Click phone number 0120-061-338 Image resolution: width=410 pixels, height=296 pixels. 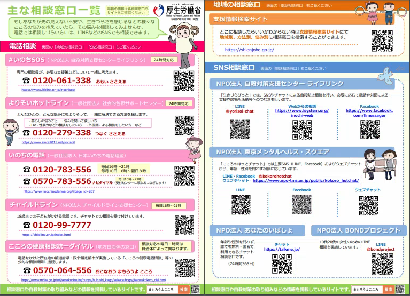(61, 81)
